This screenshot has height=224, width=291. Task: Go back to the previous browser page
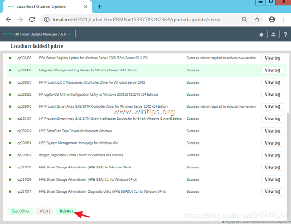(8, 20)
